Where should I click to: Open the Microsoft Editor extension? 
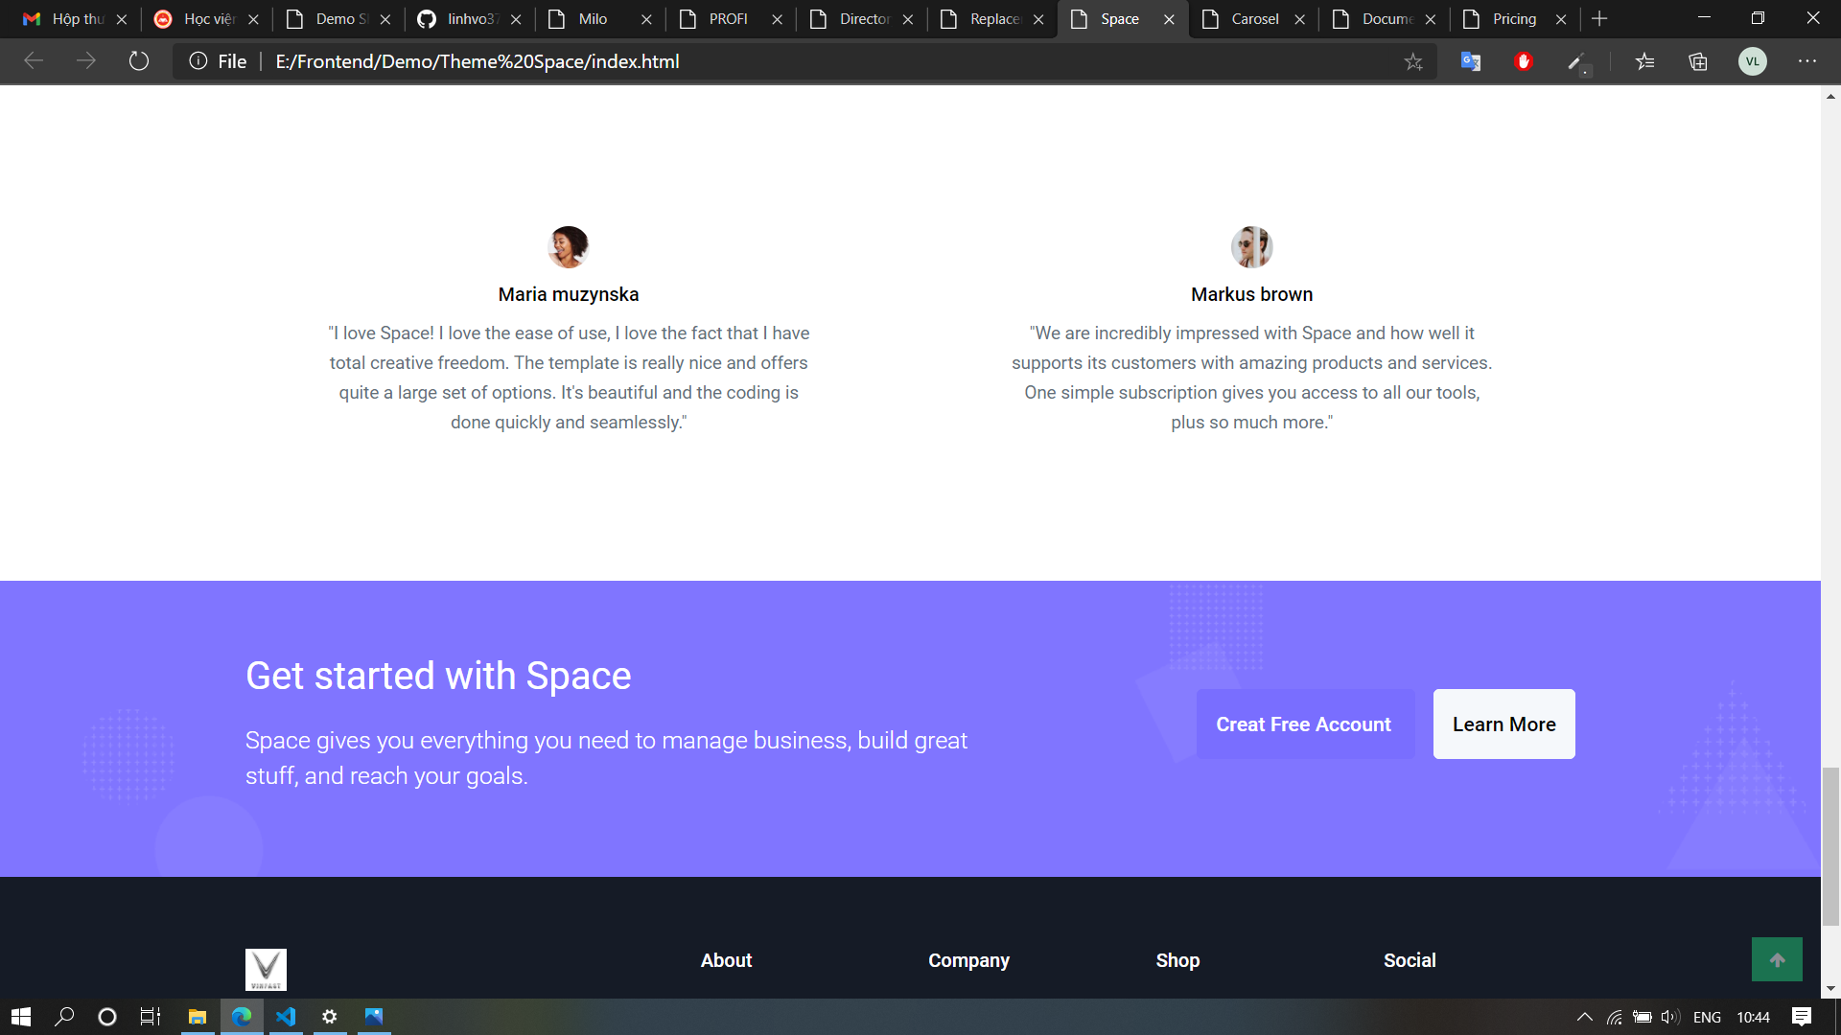click(1577, 61)
